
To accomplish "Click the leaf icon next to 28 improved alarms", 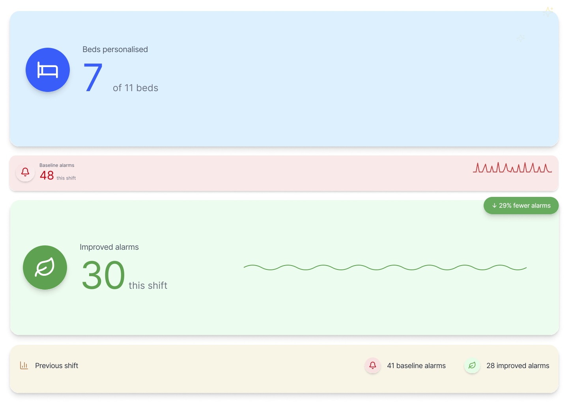I will tap(472, 365).
